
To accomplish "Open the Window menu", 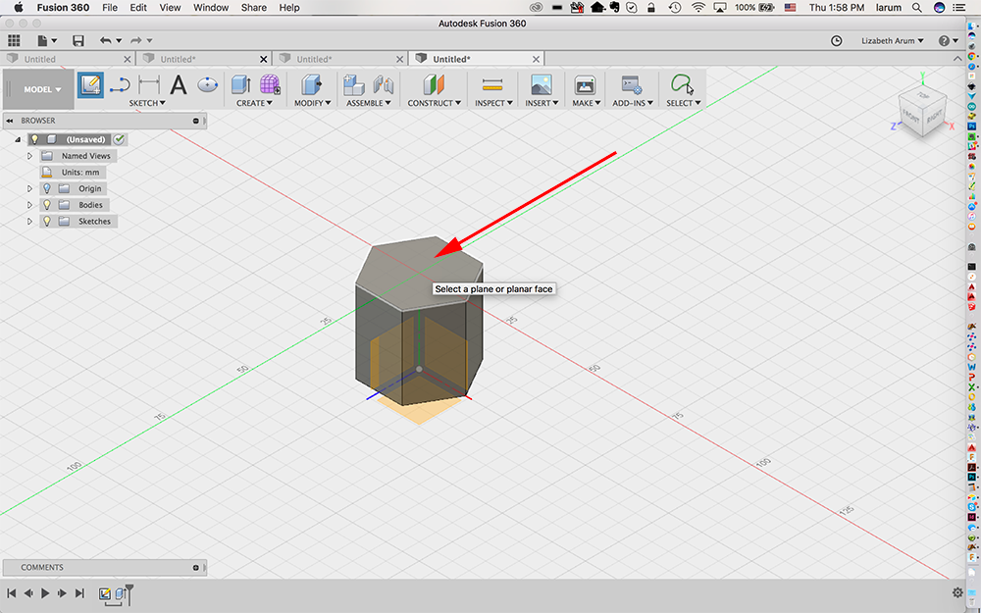I will [211, 8].
